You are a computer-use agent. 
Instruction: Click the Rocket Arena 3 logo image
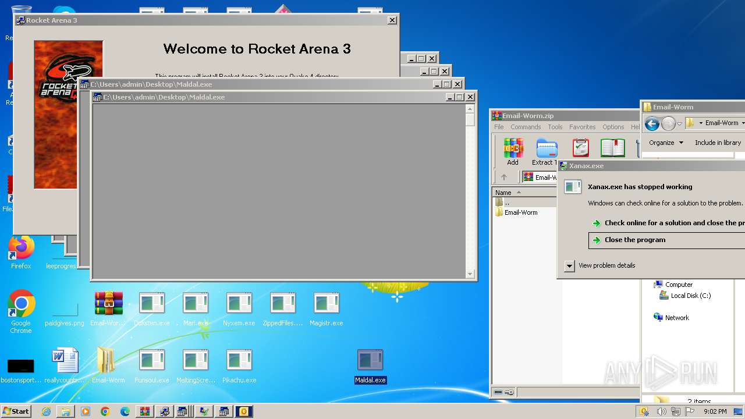tap(69, 115)
